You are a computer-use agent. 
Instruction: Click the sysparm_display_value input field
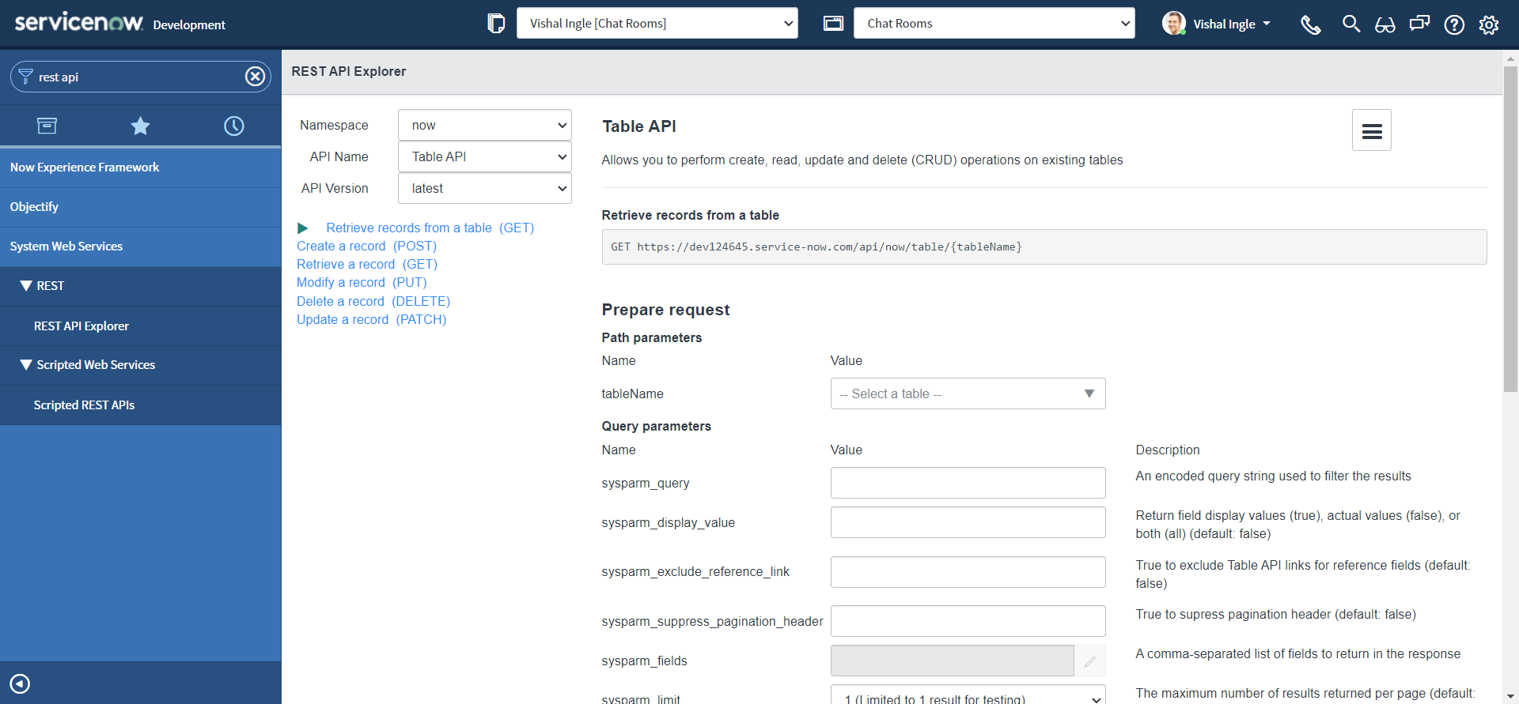968,522
